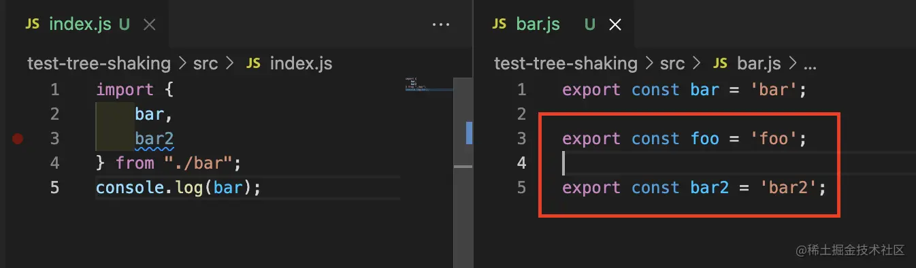Click 'export const bar2' line in bar.js
Image resolution: width=916 pixels, height=268 pixels.
point(693,188)
